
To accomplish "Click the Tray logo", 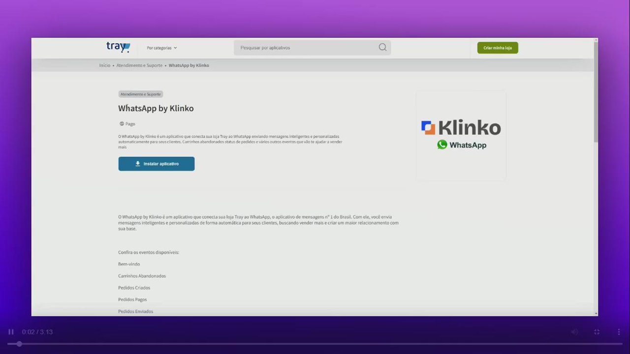I will [118, 47].
